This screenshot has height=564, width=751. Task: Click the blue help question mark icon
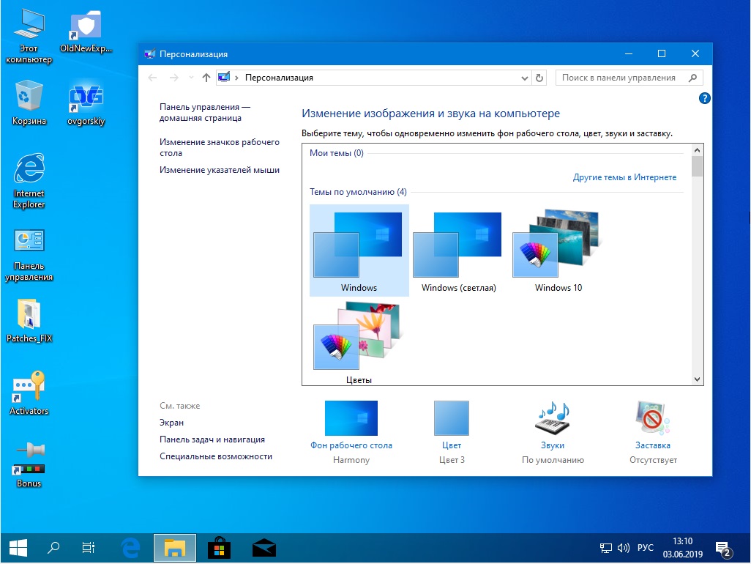(x=704, y=98)
